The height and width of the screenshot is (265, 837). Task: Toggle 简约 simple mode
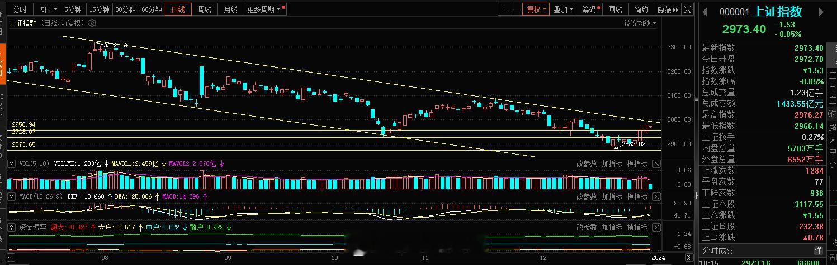642,9
